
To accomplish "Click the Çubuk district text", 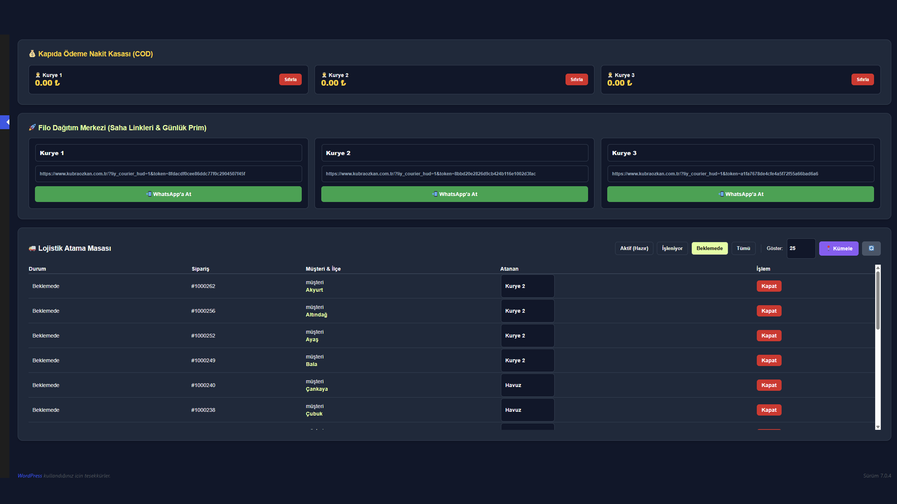I will pos(314,413).
